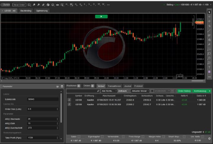The height and width of the screenshot is (144, 213).
Task: Open the chart snapshot camera icon
Action: tap(62, 5)
